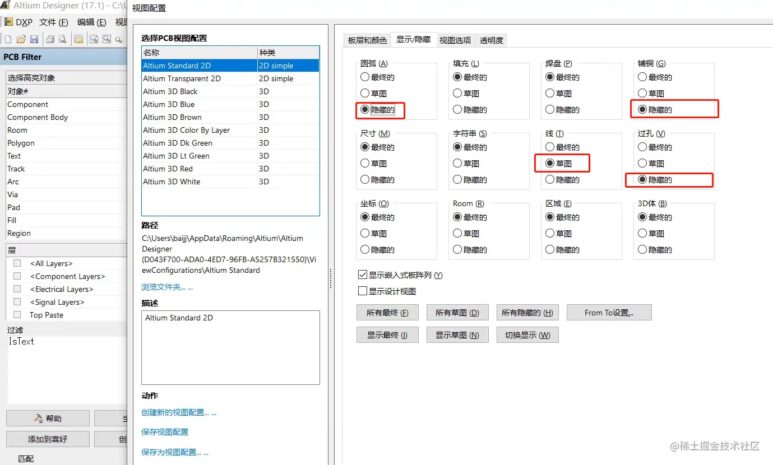The height and width of the screenshot is (465, 773).
Task: Click 帮助 button in PCB Filter panel
Action: pyautogui.click(x=48, y=418)
